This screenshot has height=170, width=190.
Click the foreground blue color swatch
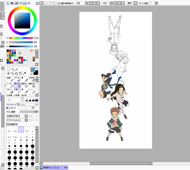[x=33, y=70]
